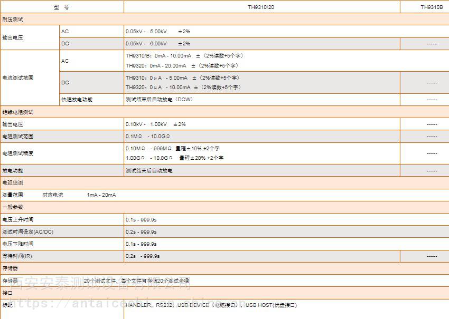This screenshot has width=449, height=319.
Task: Click the TH9310B dashes in 等待时间(IR) row
Action: [x=432, y=256]
